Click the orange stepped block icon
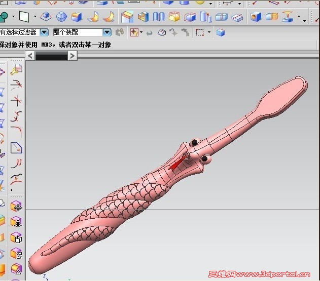The image size is (320, 281). pyautogui.click(x=144, y=17)
